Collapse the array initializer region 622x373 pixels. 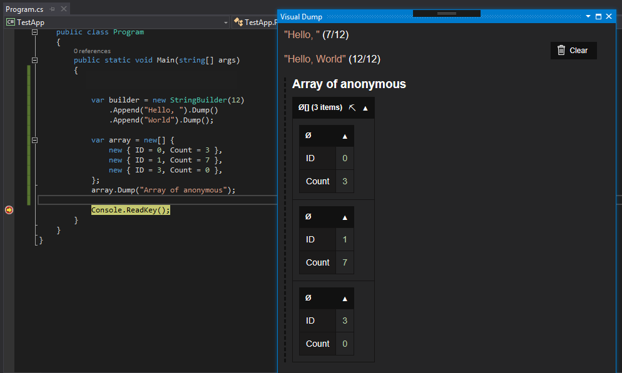click(35, 140)
